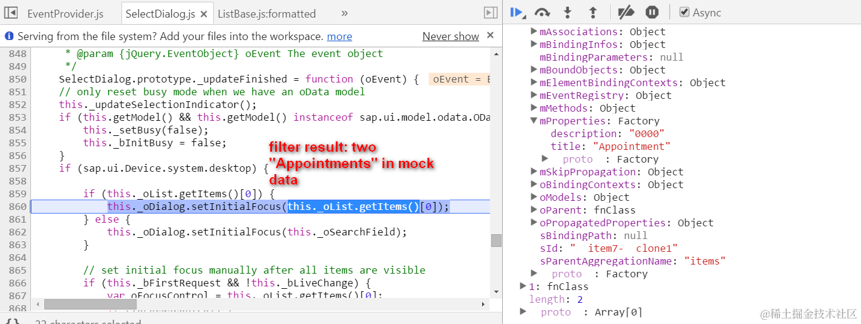Image resolution: width=861 pixels, height=324 pixels.
Task: Deactivate breakpoints icon
Action: [x=626, y=12]
